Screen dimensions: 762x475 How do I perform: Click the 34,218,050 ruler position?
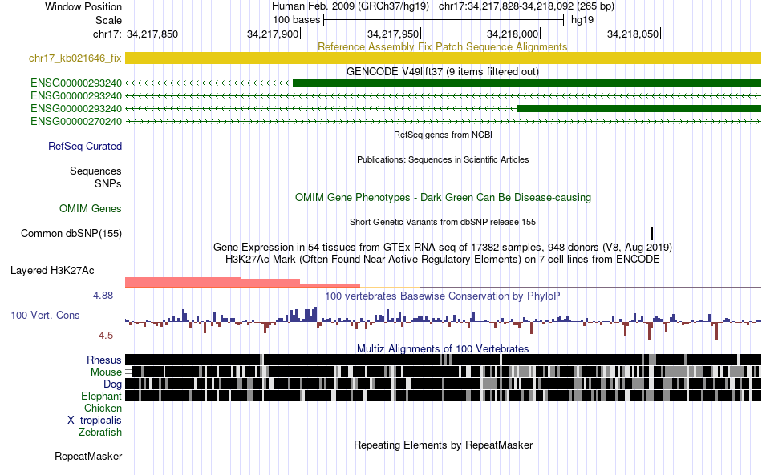pos(633,34)
